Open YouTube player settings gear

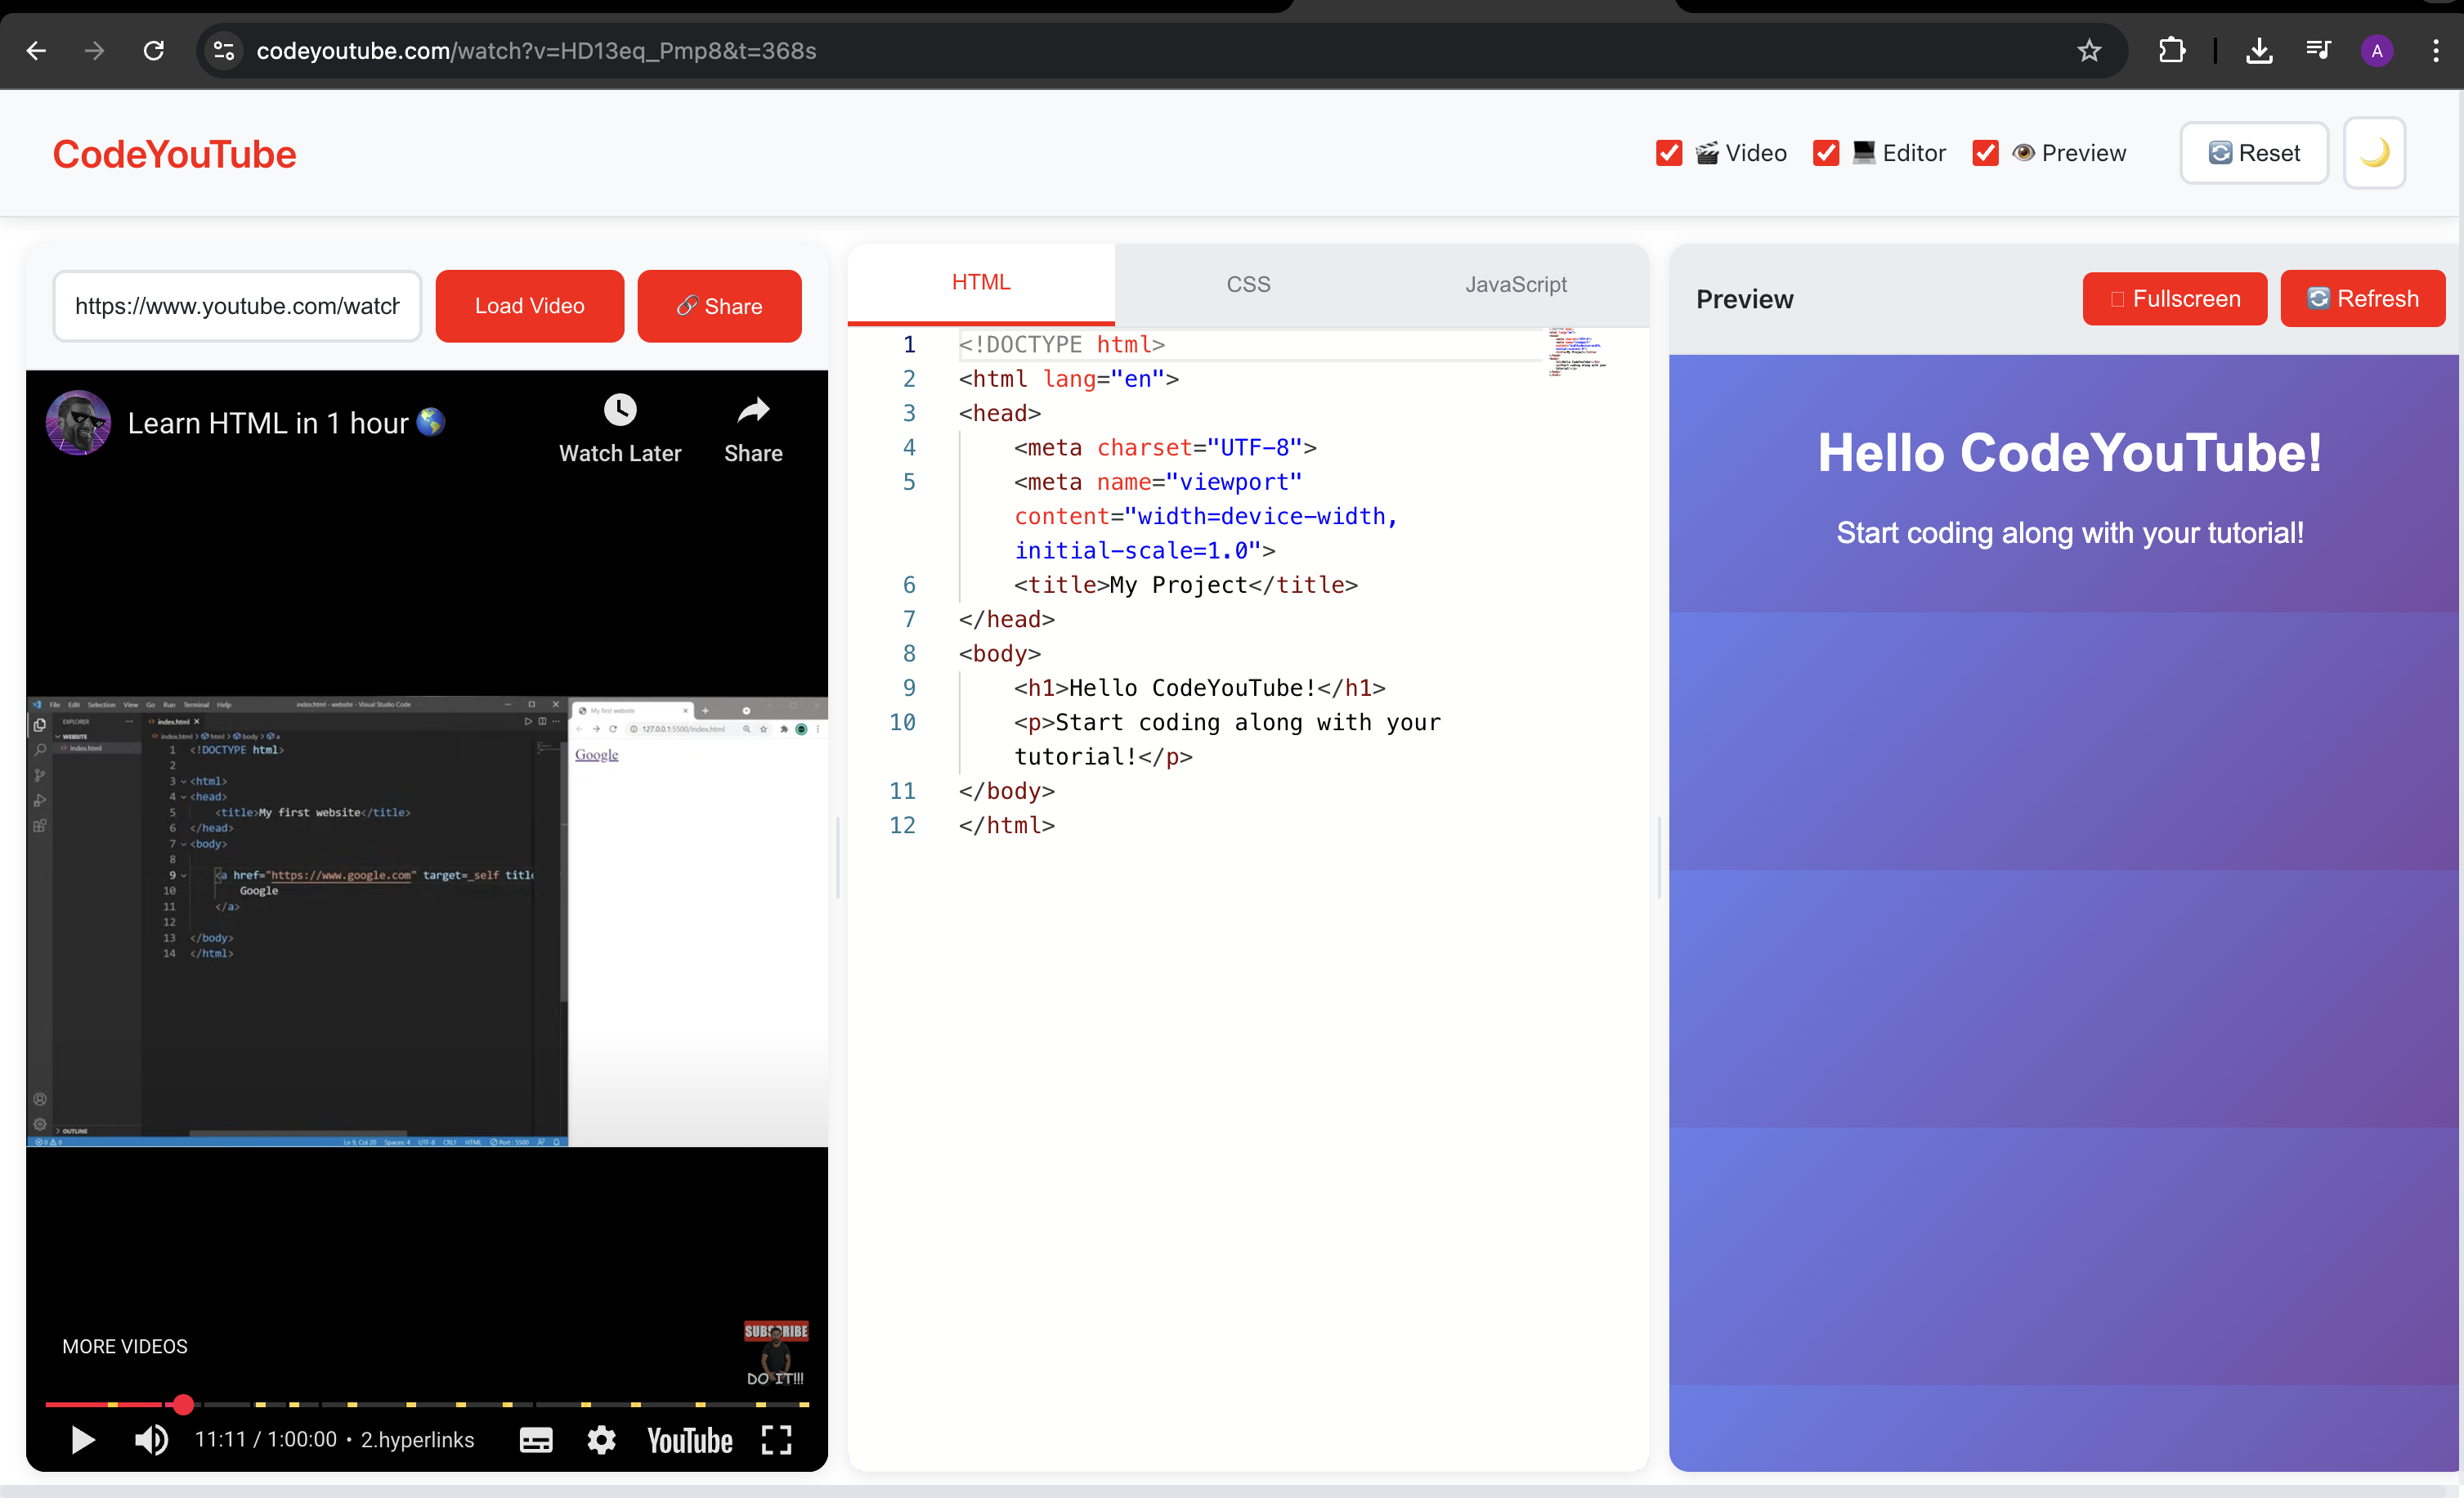click(601, 1440)
